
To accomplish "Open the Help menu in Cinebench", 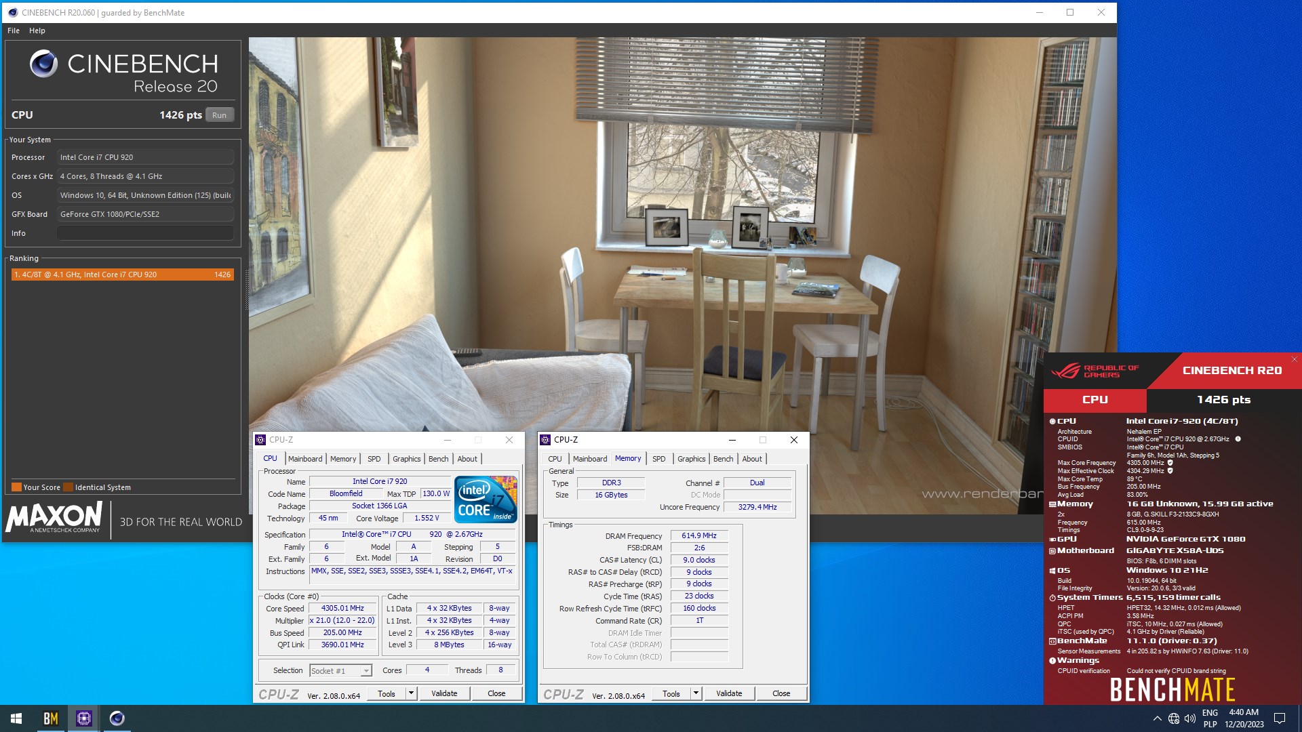I will [x=37, y=30].
